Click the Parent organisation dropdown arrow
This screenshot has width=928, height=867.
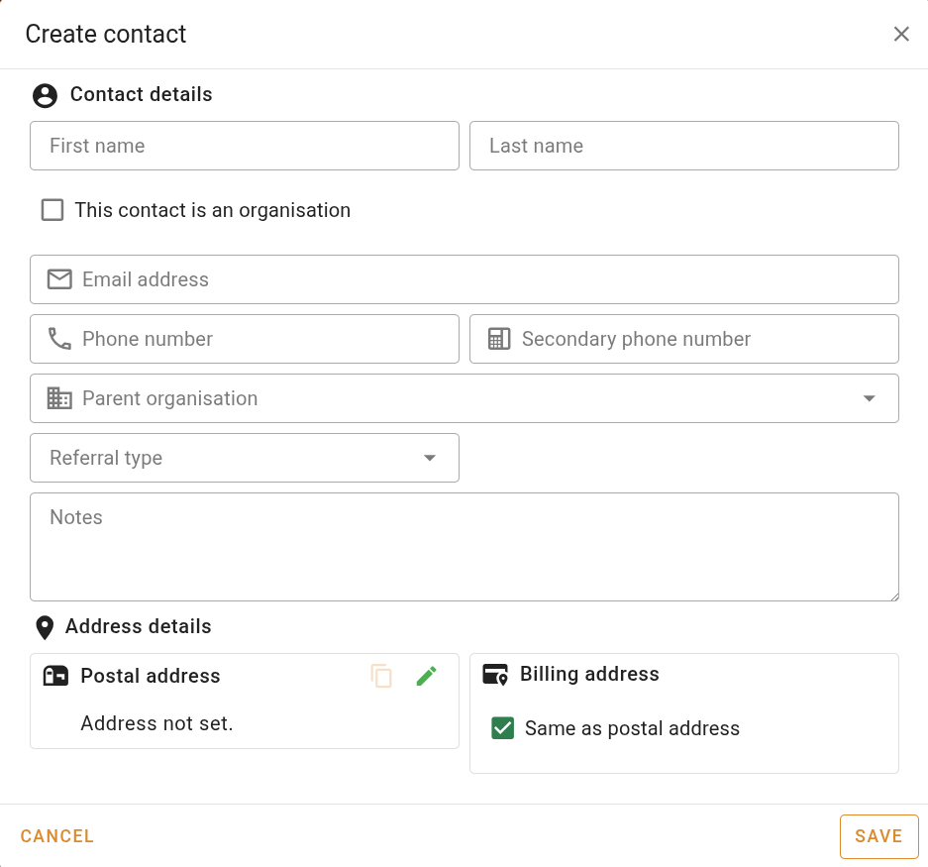869,398
